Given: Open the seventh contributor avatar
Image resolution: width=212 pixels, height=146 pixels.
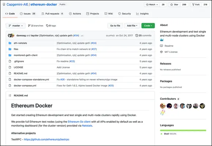Looking at the screenshot, I should tap(202, 106).
